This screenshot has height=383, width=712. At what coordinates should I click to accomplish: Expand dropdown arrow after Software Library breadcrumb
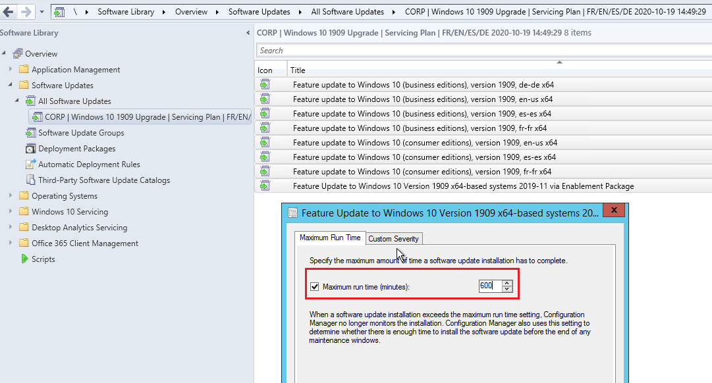pos(164,12)
